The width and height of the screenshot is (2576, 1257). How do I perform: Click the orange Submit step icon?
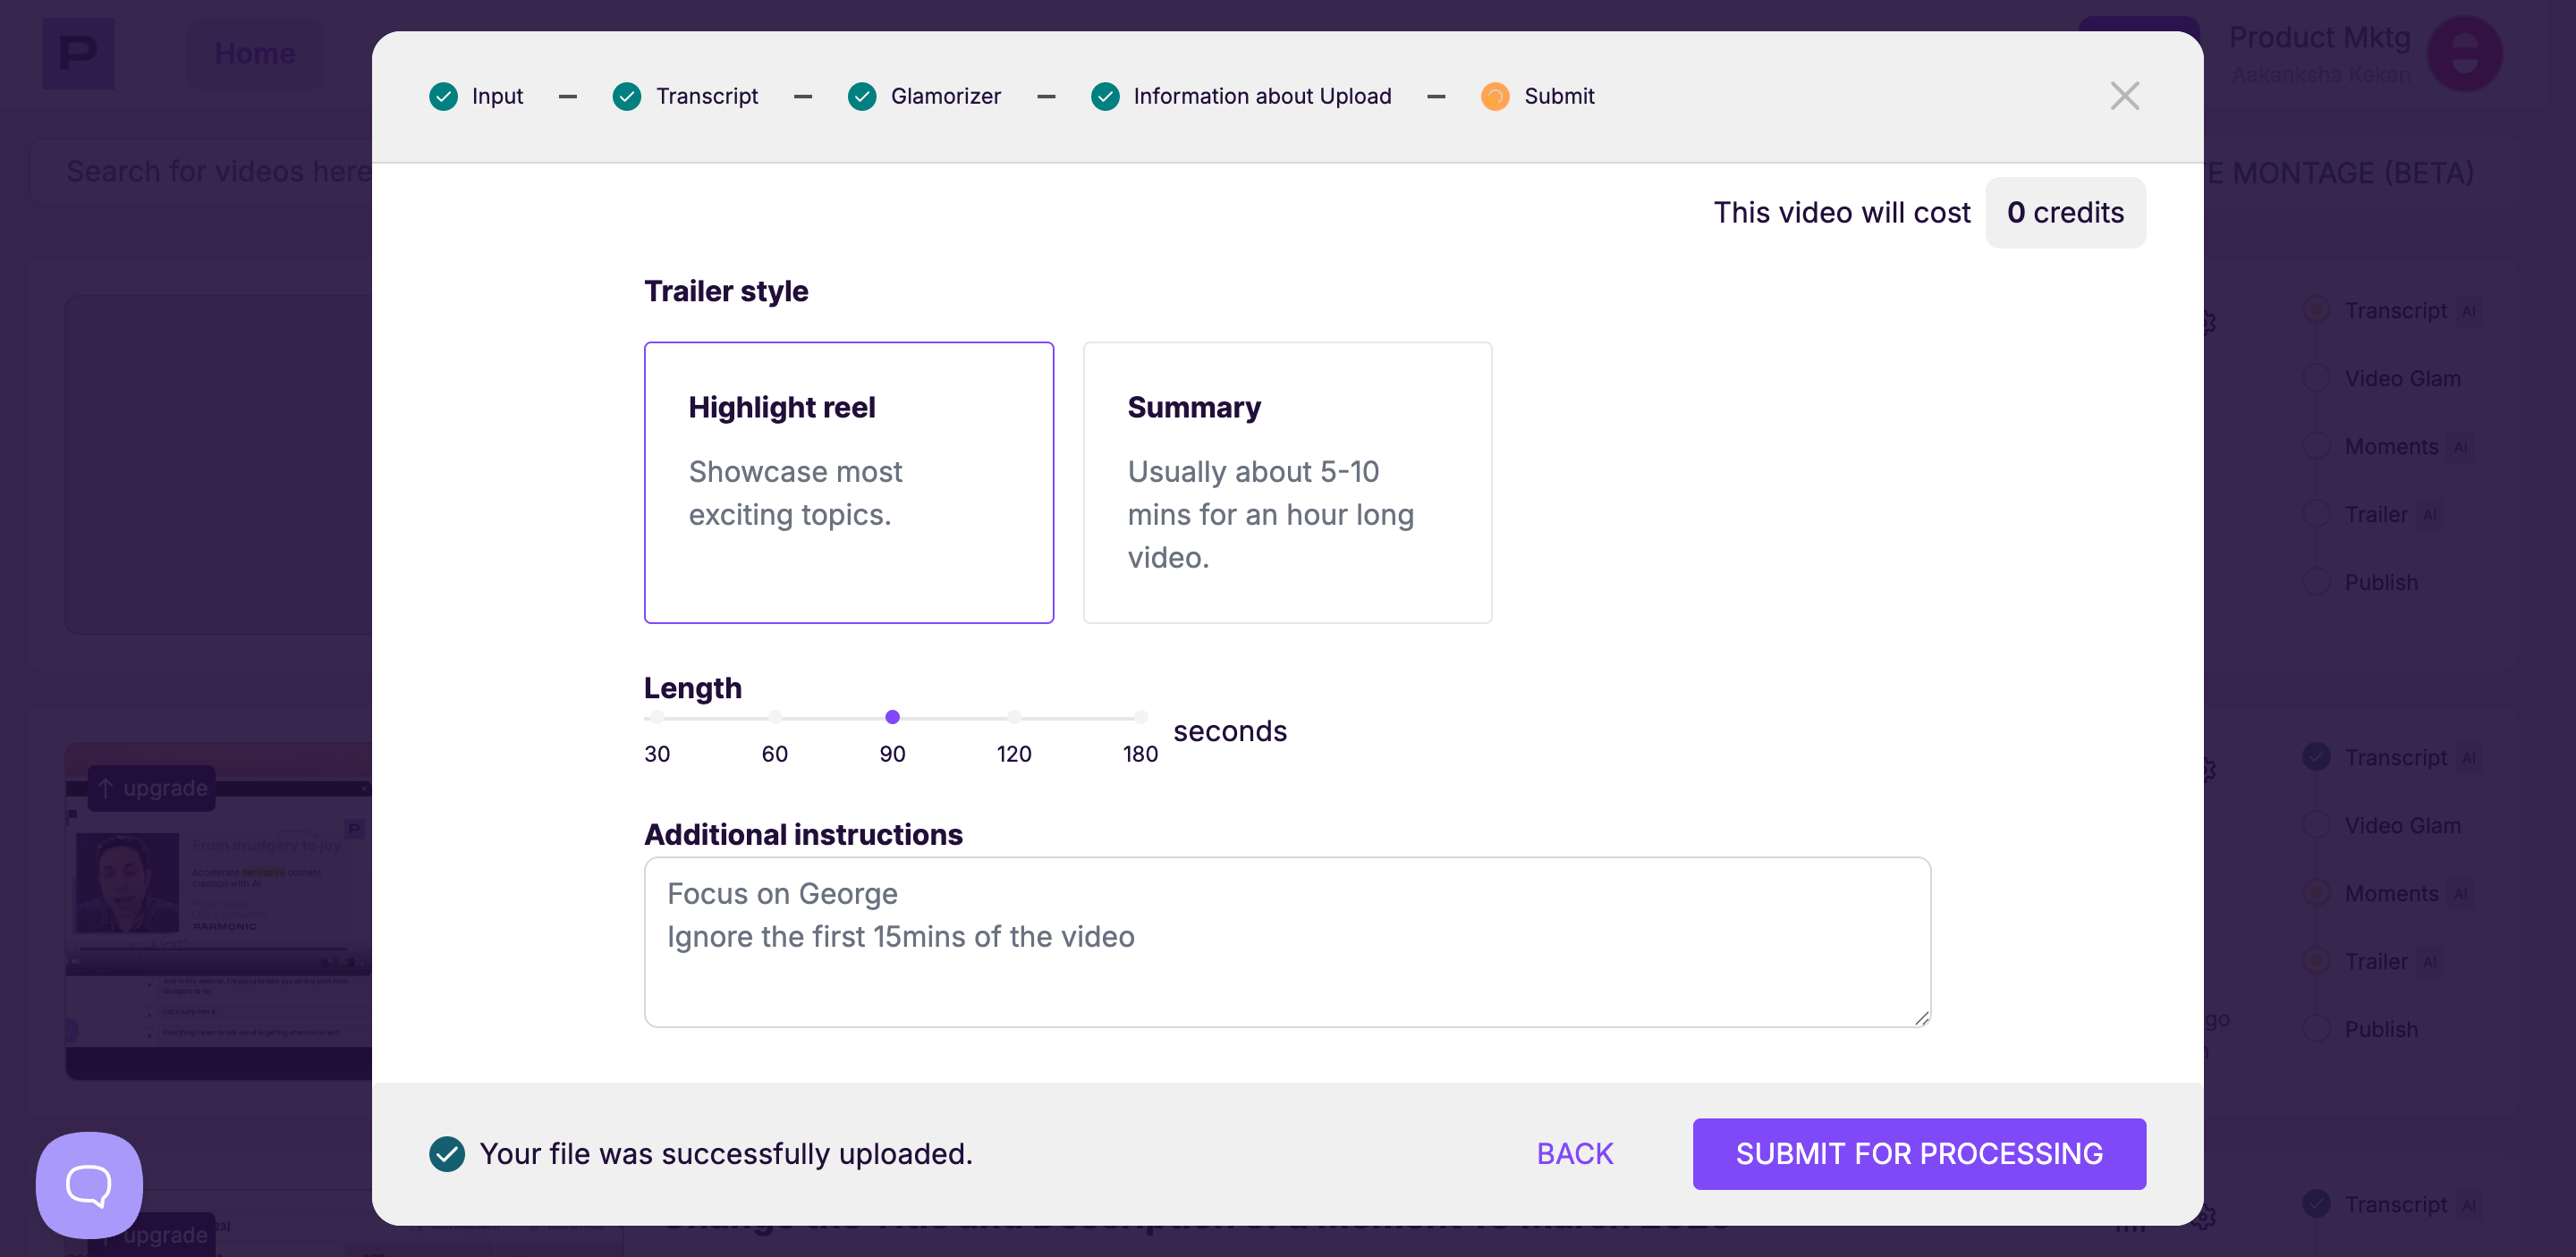pyautogui.click(x=1495, y=96)
